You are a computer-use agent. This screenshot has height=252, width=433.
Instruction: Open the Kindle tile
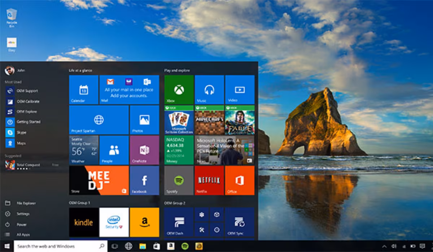tap(84, 222)
